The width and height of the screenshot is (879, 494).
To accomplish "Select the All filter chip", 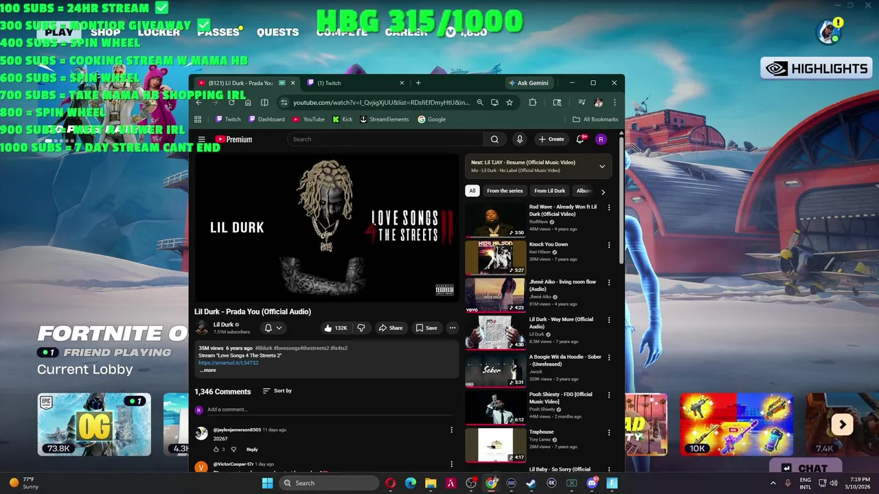I will (472, 191).
